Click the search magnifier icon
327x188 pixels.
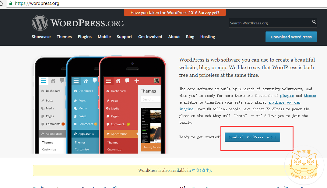(x=314, y=22)
